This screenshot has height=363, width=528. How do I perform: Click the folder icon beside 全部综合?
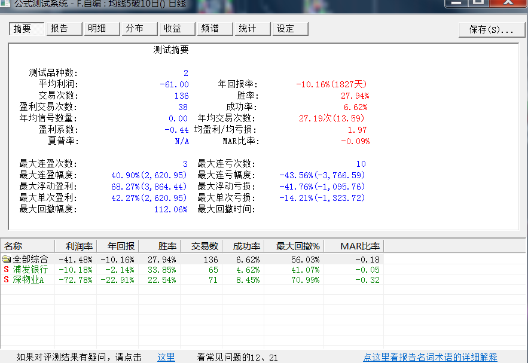pyautogui.click(x=6, y=259)
